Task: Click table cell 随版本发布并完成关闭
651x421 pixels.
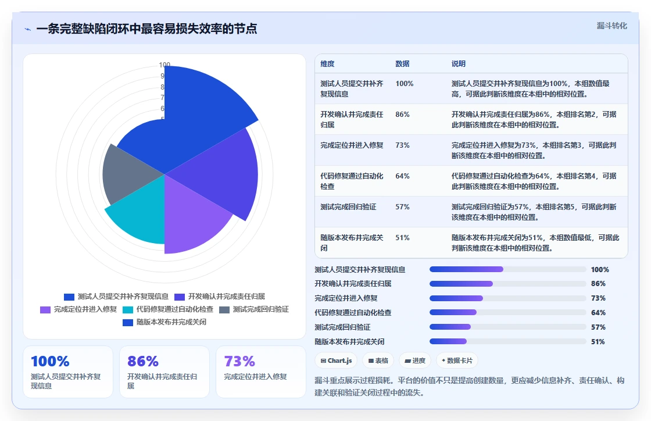Action: click(352, 243)
